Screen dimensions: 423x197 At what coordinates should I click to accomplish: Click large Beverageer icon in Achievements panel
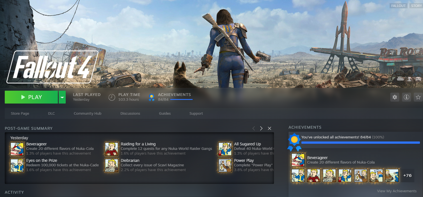tap(298, 160)
